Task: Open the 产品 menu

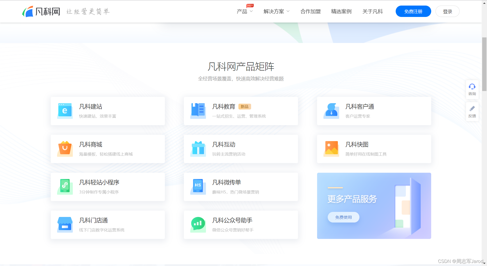Action: [242, 11]
